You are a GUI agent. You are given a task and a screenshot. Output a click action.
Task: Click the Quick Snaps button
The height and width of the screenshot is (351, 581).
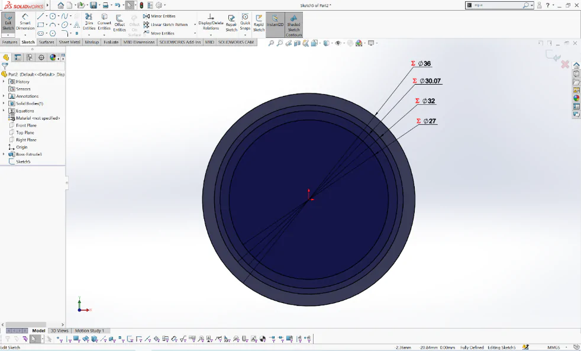[245, 23]
